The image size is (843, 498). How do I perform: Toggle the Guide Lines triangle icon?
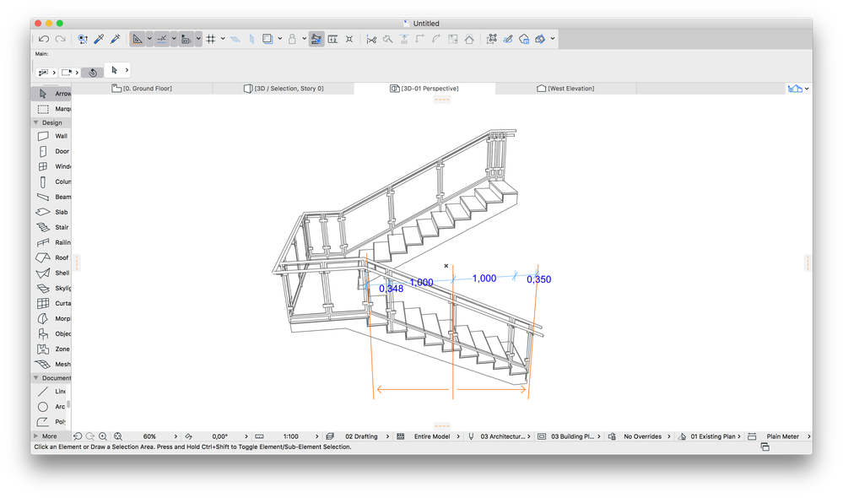[x=138, y=39]
